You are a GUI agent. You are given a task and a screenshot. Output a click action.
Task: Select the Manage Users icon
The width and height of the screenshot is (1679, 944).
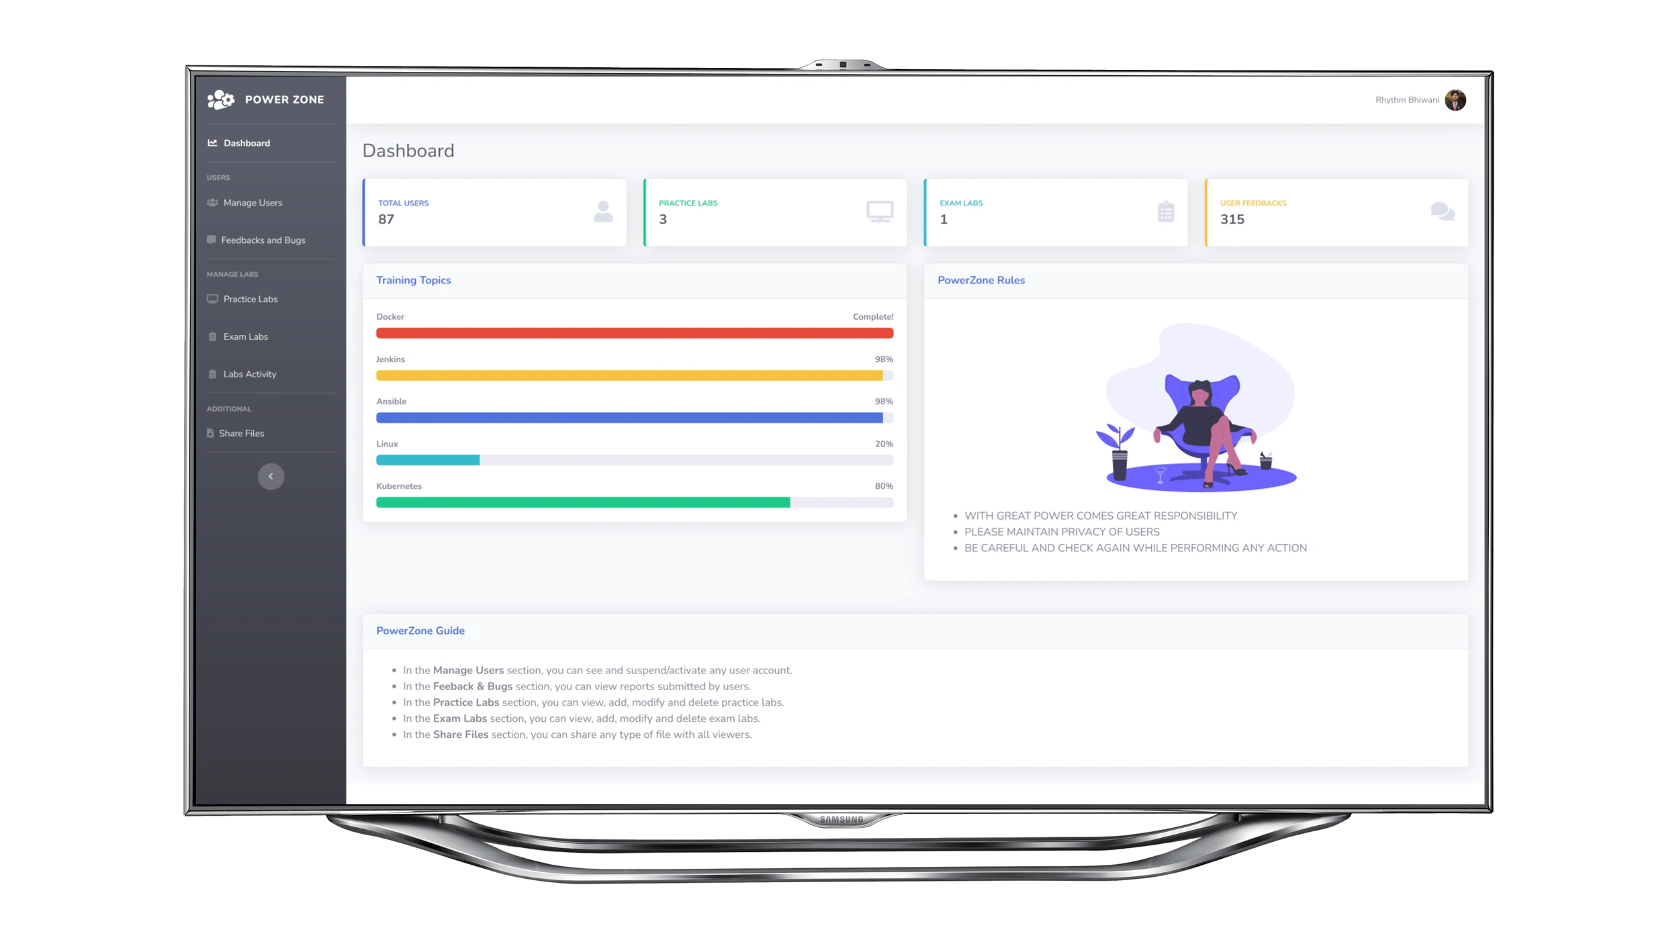212,201
